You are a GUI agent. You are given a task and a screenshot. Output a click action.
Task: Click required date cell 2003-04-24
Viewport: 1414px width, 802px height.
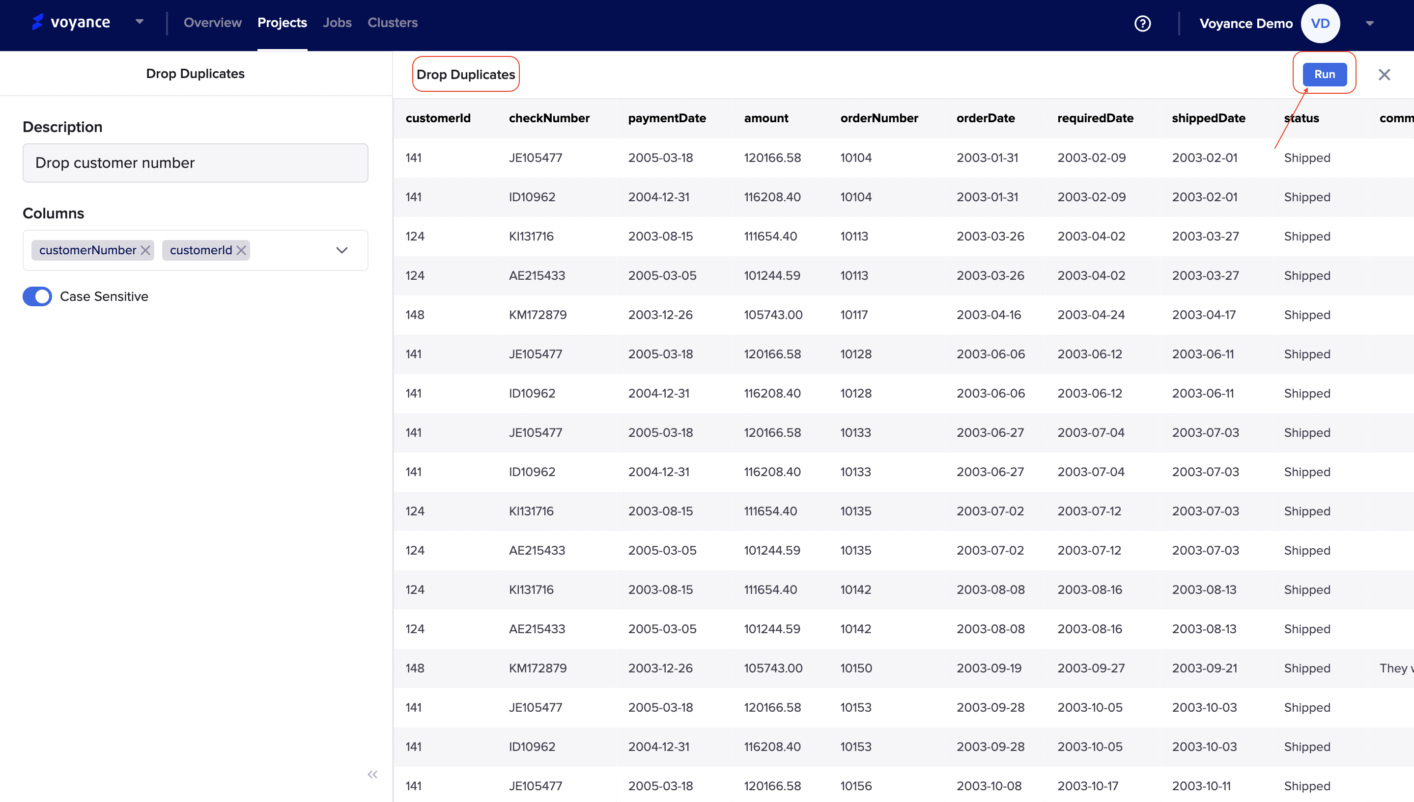click(1090, 315)
